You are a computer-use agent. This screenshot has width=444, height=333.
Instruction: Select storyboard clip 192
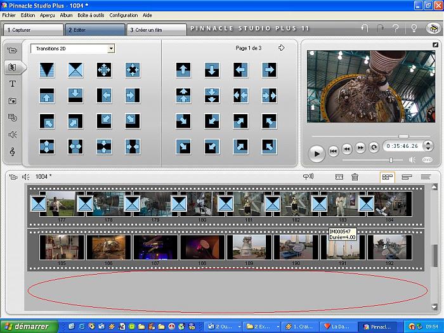389,247
